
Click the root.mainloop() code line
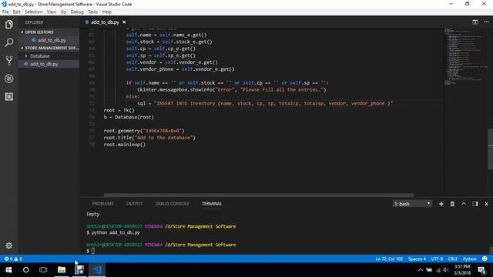click(125, 145)
